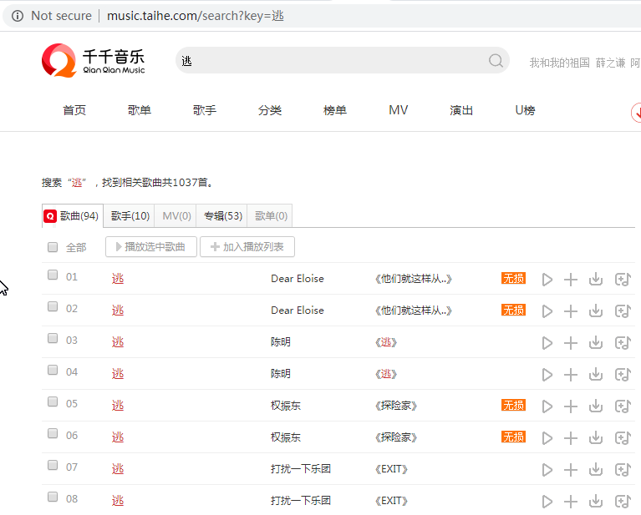641x515 pixels.
Task: Play song 01 by Dear Eloise
Action: [x=547, y=280]
